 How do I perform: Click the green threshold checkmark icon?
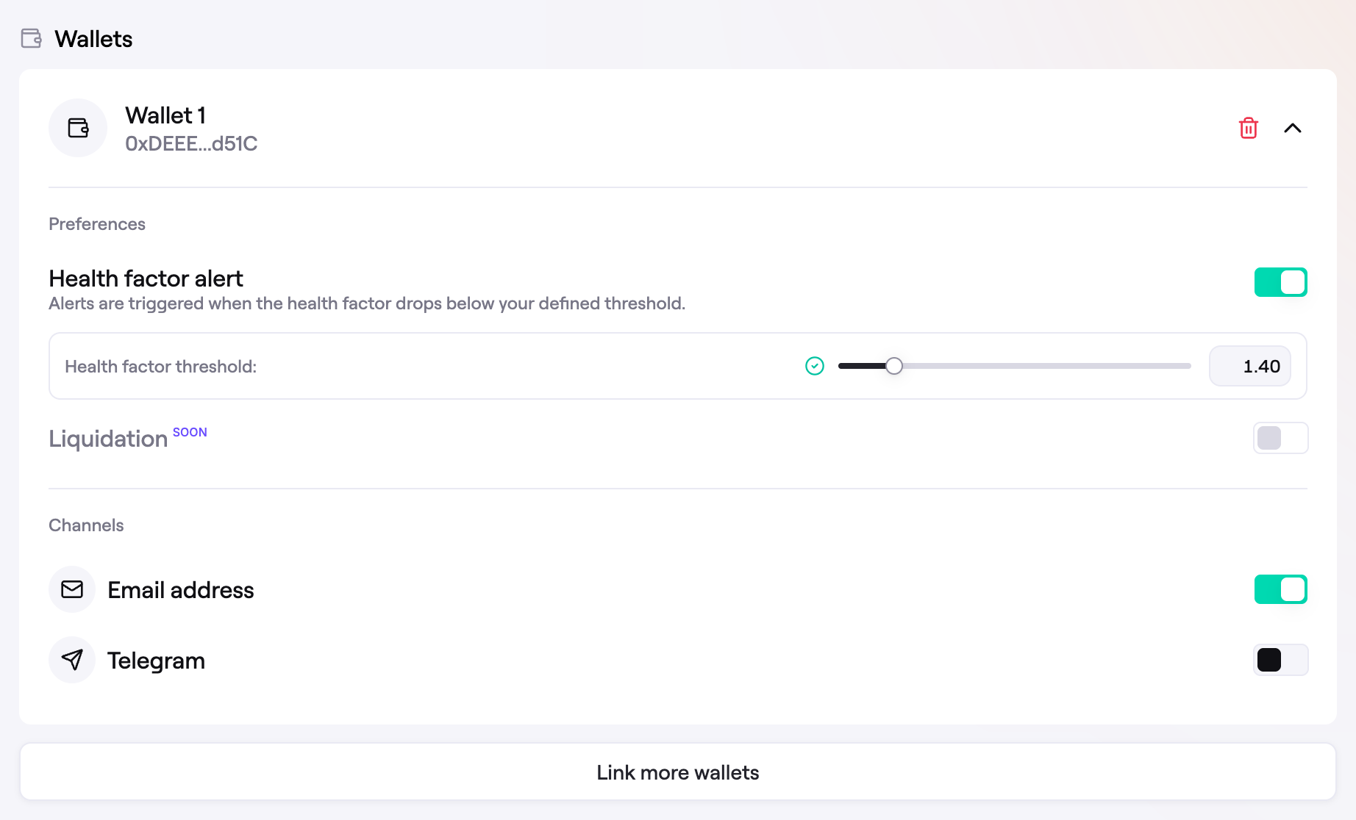pyautogui.click(x=814, y=366)
